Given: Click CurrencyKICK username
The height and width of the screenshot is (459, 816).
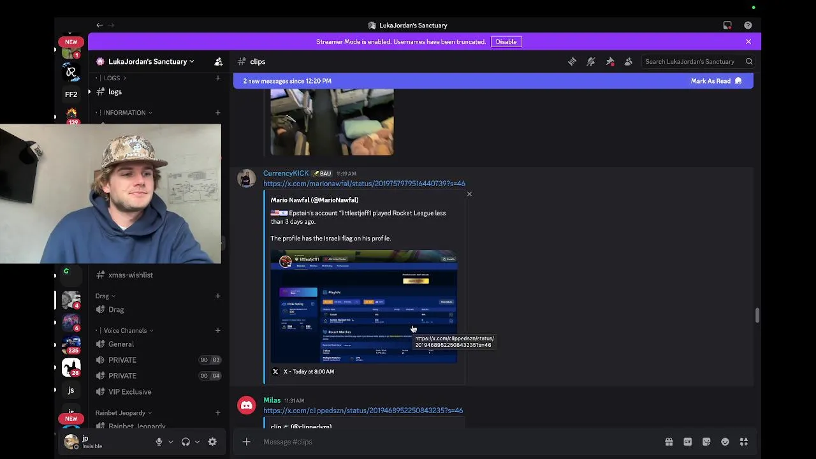Looking at the screenshot, I should coord(286,173).
